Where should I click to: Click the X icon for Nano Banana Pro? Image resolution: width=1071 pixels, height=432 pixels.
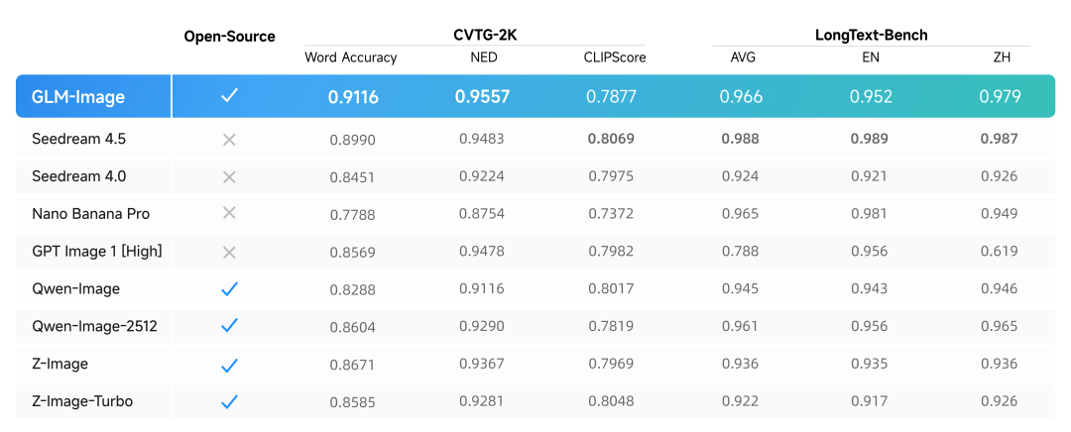(x=229, y=213)
